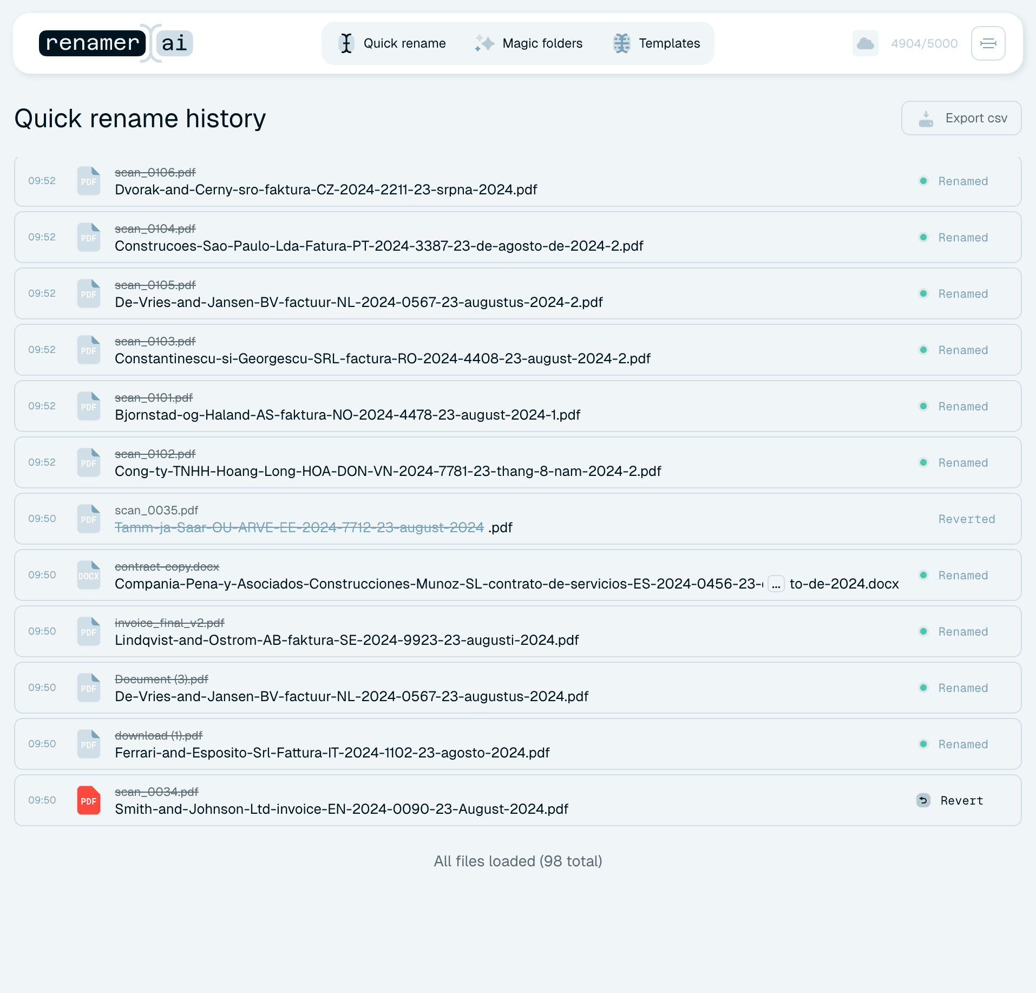Click the Reverted status on scan_0035 row
Viewport: 1036px width, 993px height.
pos(967,519)
